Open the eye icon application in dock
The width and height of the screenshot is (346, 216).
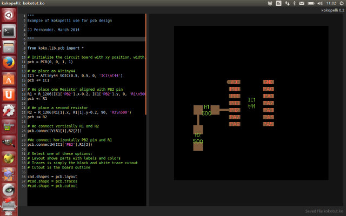[x=9, y=190]
